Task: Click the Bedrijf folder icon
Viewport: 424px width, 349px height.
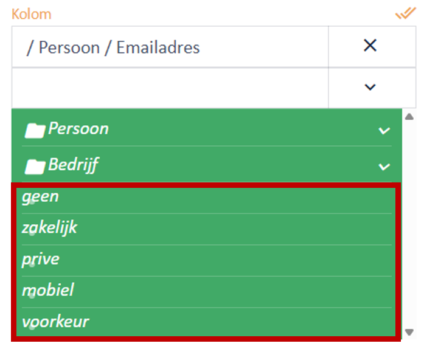Action: point(35,167)
